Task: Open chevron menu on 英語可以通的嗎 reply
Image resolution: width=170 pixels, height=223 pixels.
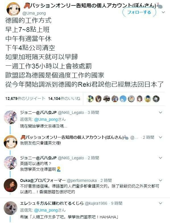Action: click(160, 158)
